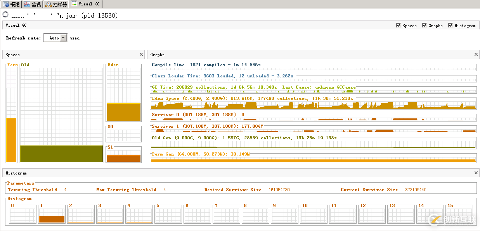
Task: Click the 抽样器 magnifier icon
Action: (x=49, y=5)
